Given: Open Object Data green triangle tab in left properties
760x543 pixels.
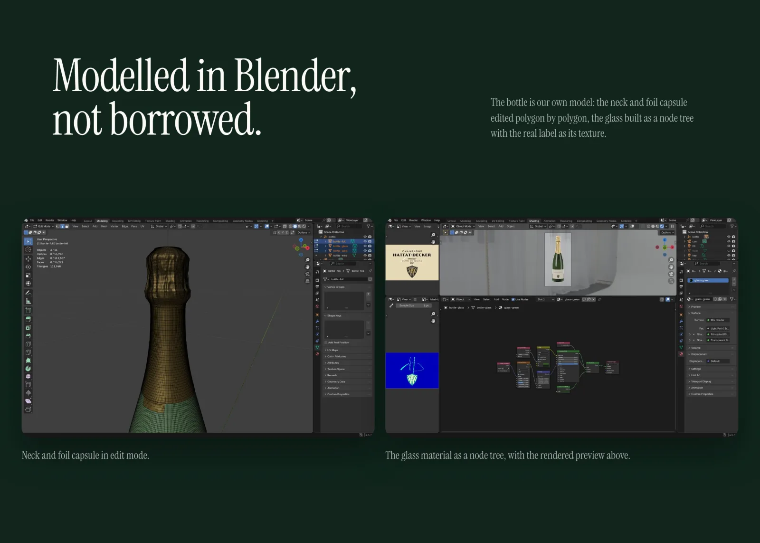Looking at the screenshot, I should pos(317,347).
